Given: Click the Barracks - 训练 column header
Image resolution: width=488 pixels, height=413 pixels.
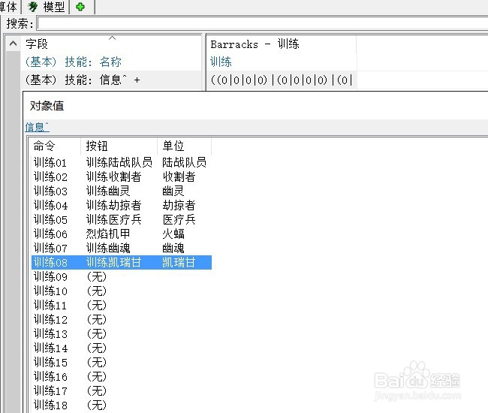Looking at the screenshot, I should 255,44.
